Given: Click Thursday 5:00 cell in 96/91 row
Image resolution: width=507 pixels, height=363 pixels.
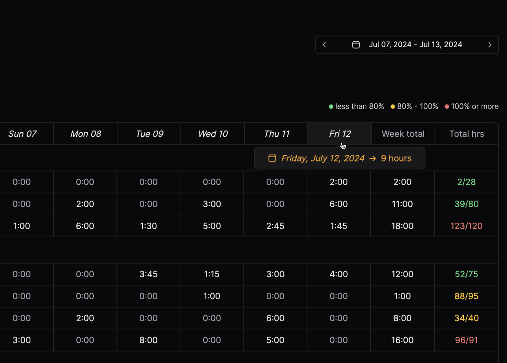Looking at the screenshot, I should pos(275,340).
